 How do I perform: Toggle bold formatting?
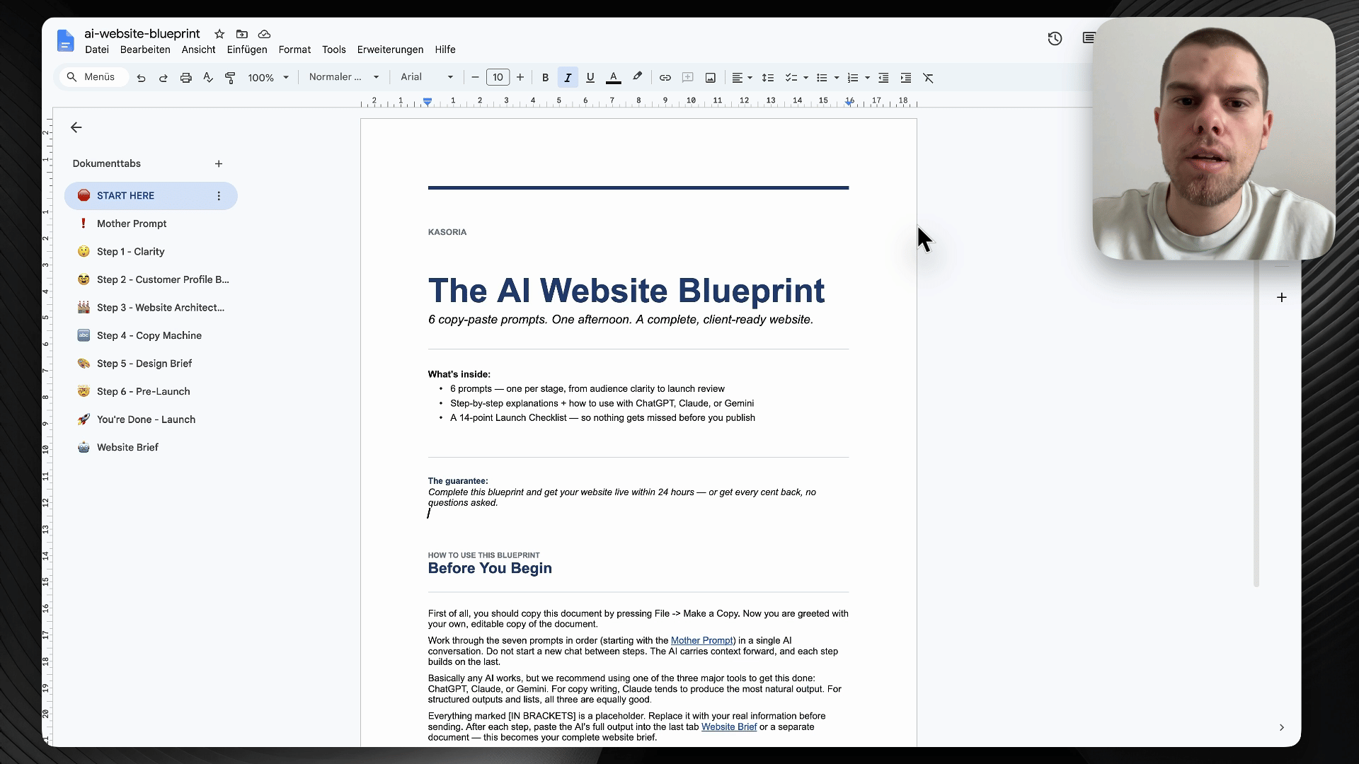pos(545,78)
